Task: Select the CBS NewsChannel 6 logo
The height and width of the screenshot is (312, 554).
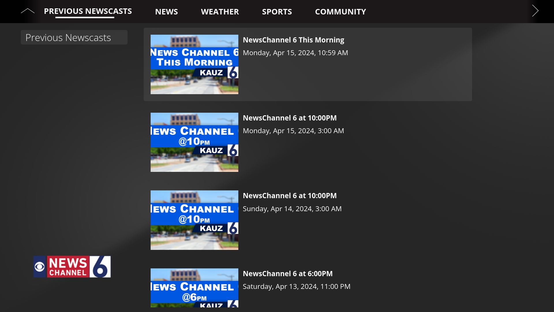Action: (72, 266)
